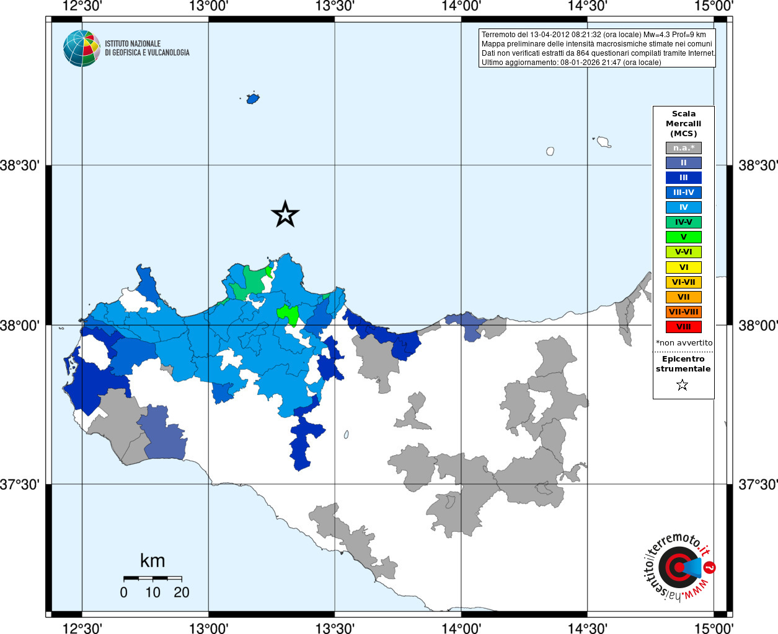Click the scale bar '10' value
Viewport: 778px width, 634px height.
153,593
